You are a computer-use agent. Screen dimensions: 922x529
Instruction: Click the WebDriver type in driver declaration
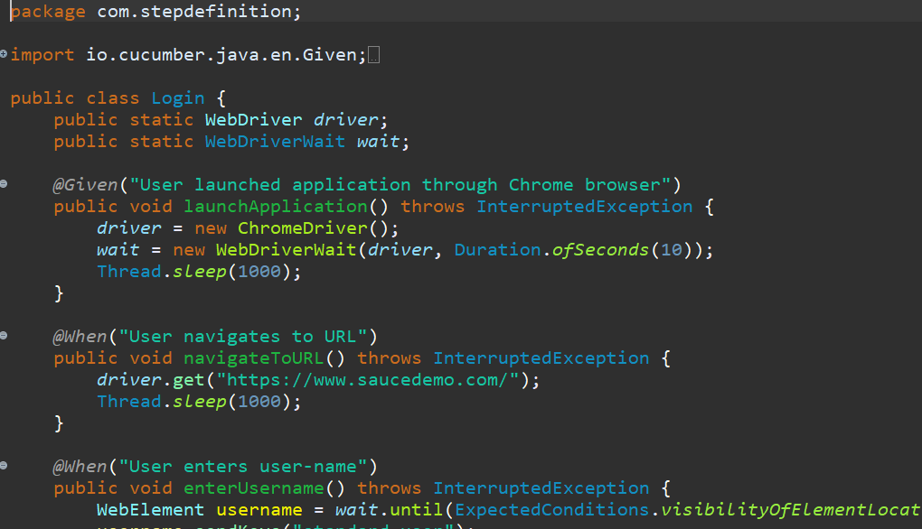(253, 120)
